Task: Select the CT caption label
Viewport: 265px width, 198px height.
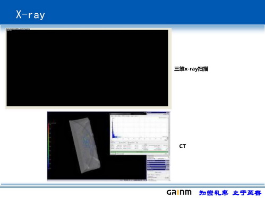Action: pyautogui.click(x=183, y=146)
